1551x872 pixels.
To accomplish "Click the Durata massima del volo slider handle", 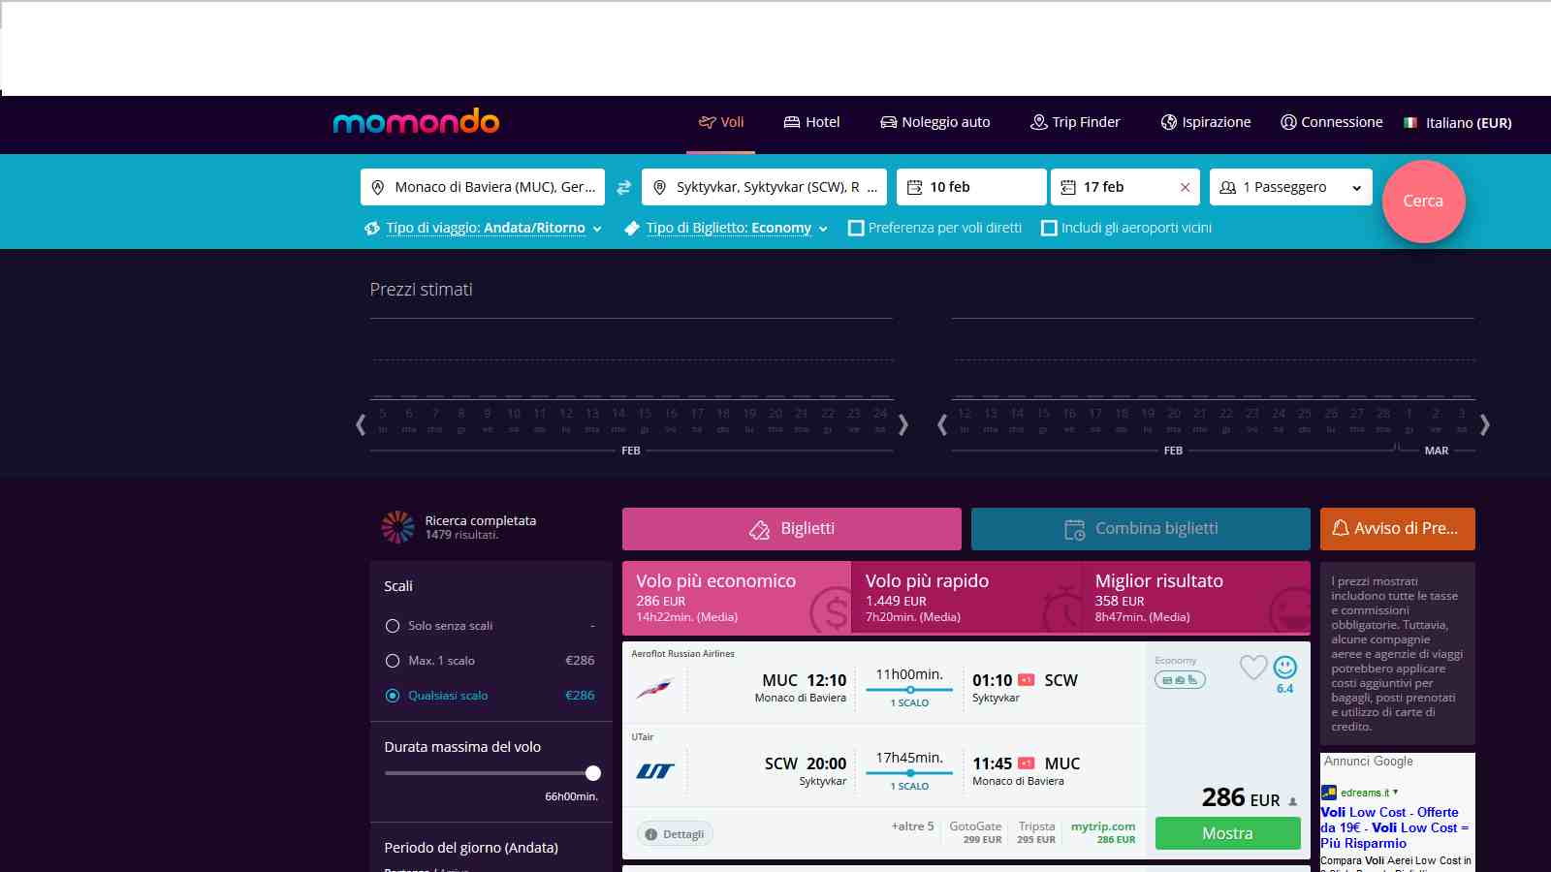I will coord(593,773).
